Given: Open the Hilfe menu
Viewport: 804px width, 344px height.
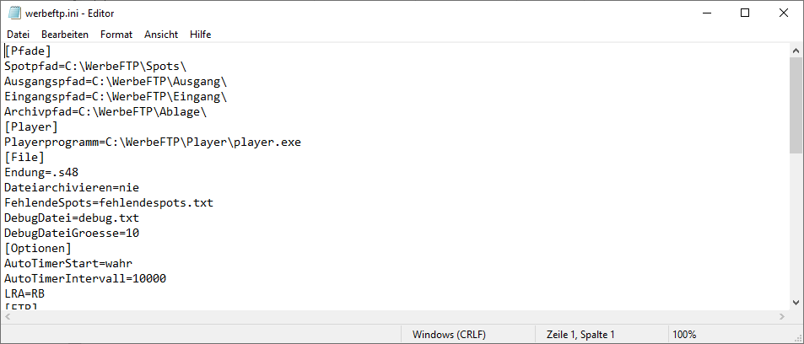Looking at the screenshot, I should pyautogui.click(x=201, y=35).
